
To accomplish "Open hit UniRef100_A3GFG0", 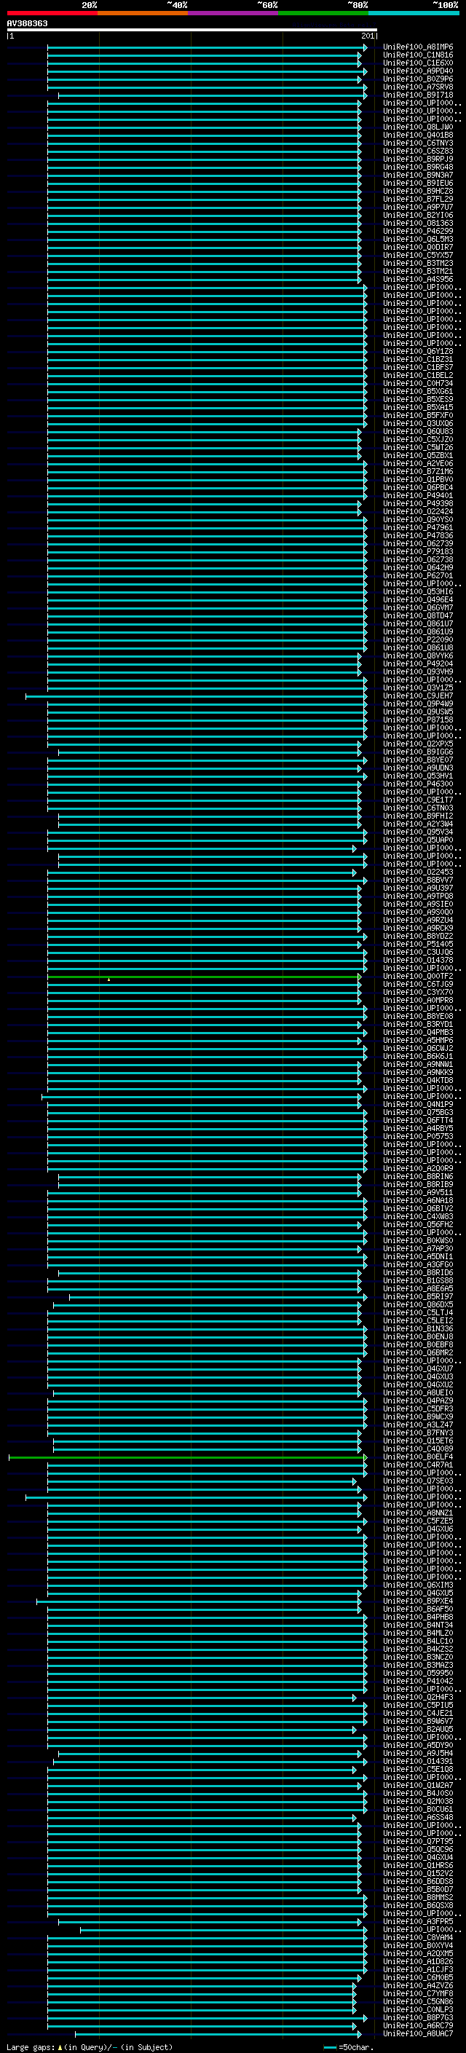I will (x=417, y=1265).
